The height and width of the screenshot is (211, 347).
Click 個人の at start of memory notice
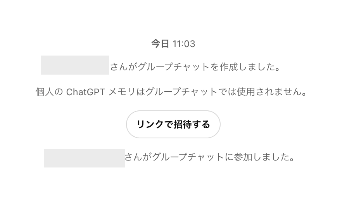(49, 92)
